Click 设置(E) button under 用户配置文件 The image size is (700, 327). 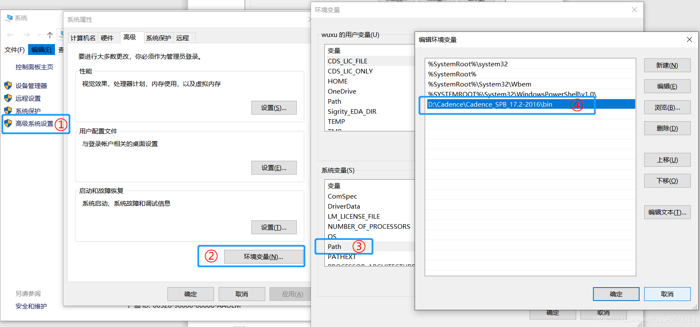click(274, 168)
